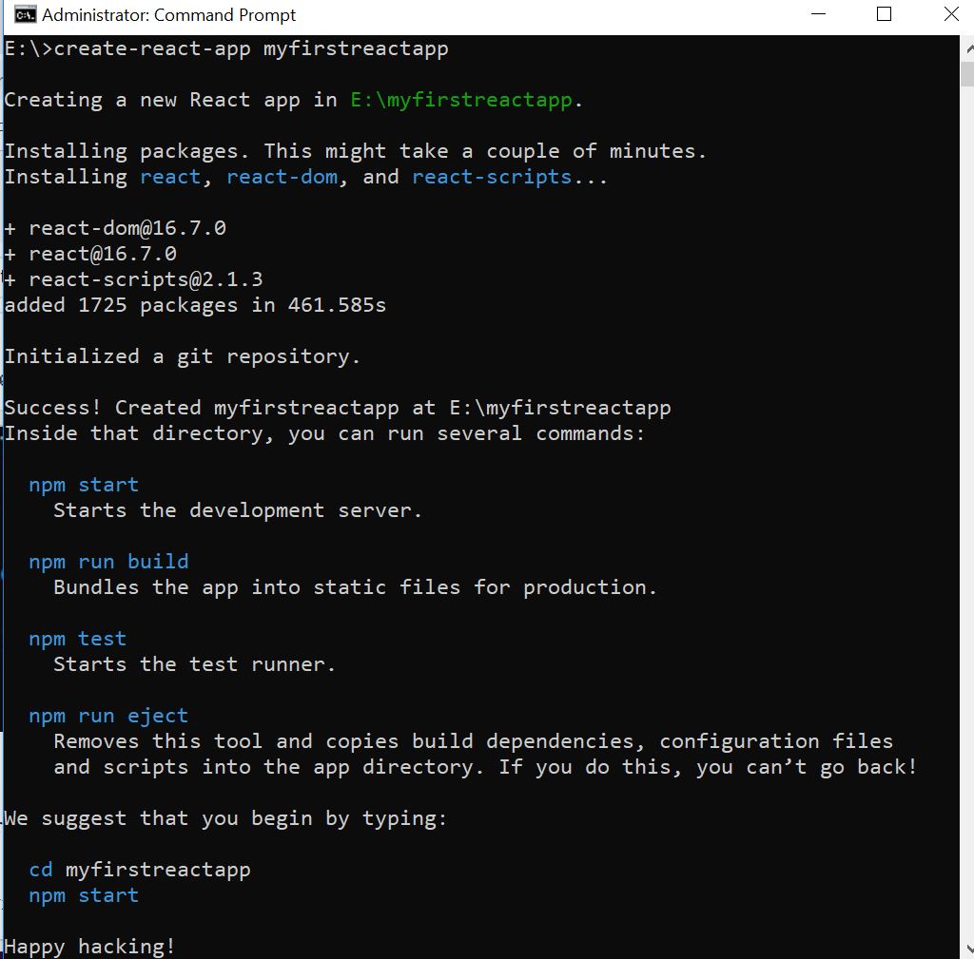Click the 'Inside that directory' line

tap(324, 433)
